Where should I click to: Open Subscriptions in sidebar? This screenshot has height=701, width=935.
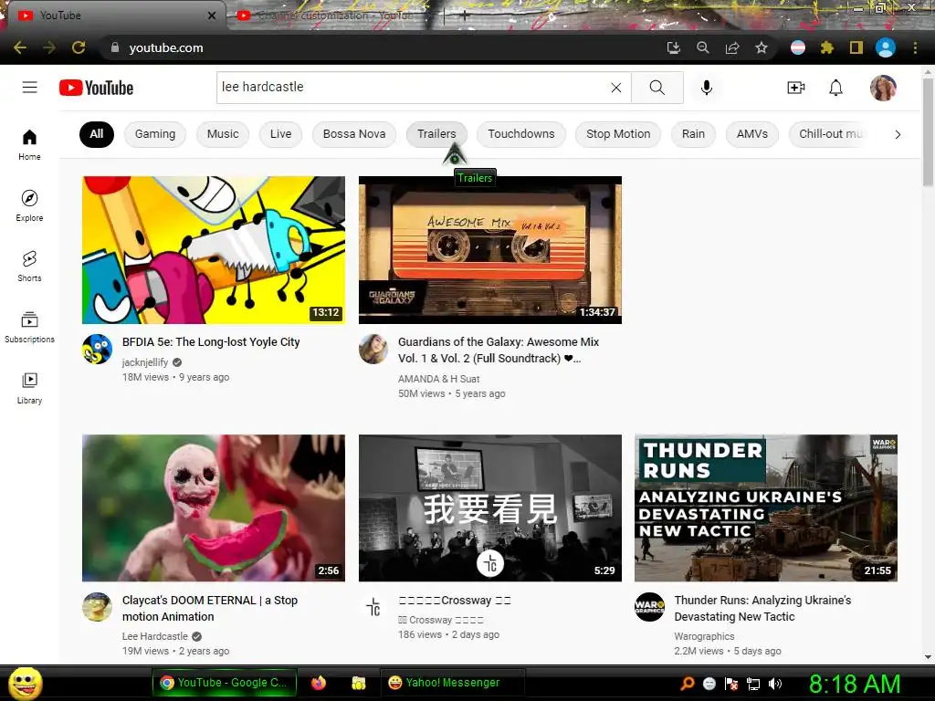point(29,328)
